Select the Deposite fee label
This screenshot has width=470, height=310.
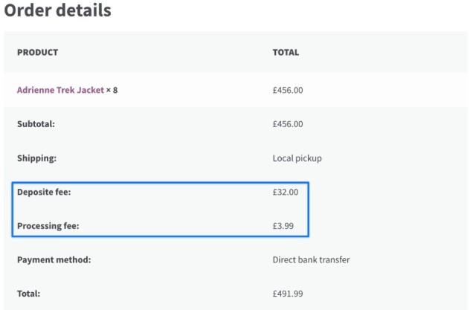coord(44,192)
